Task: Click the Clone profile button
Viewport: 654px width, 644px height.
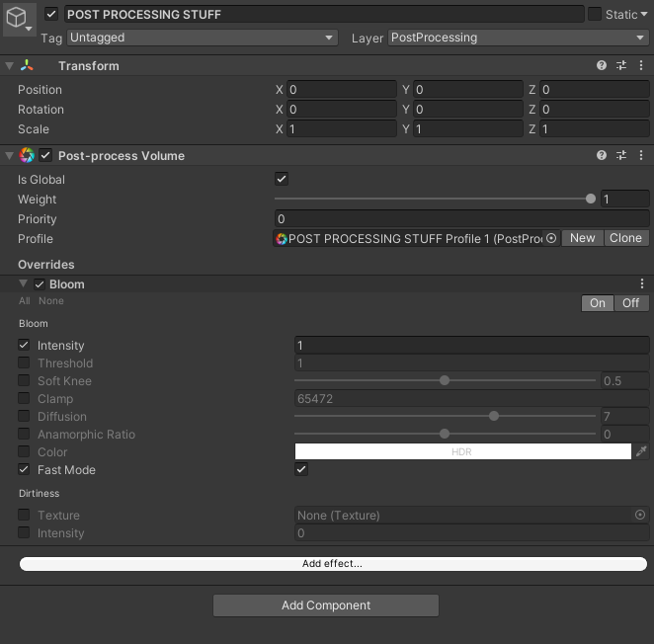Action: [x=625, y=238]
